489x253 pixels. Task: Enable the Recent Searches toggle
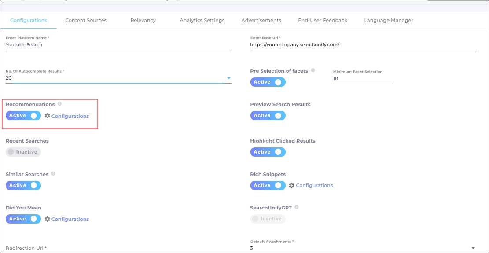23,152
